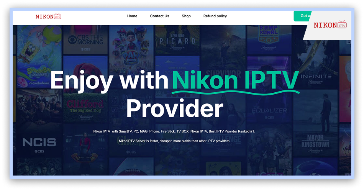
Task: Open the Refund policy page
Action: pos(215,16)
